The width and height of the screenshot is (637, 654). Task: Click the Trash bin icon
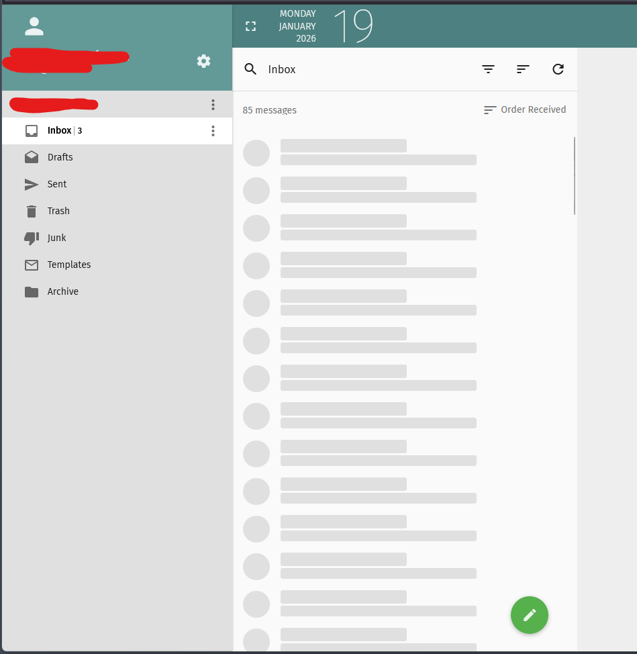point(32,211)
